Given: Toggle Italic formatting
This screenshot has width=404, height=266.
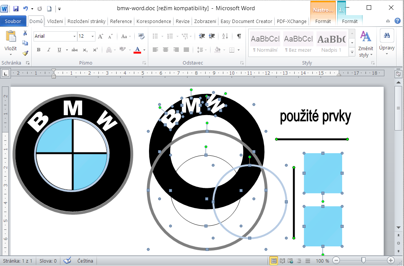Looking at the screenshot, I should 49,50.
